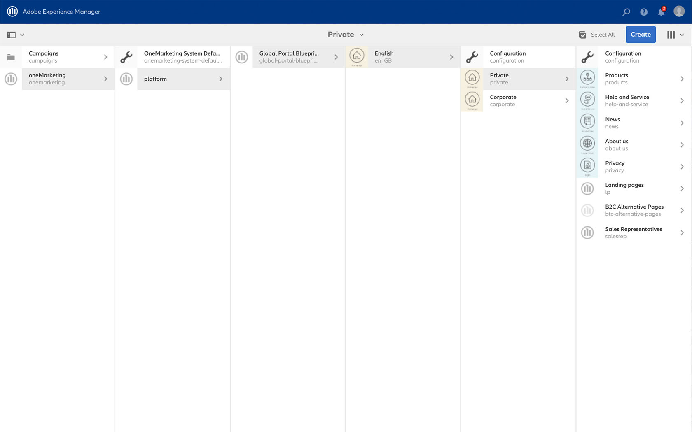Click the Sales Representatives thumbnail icon

click(x=587, y=232)
